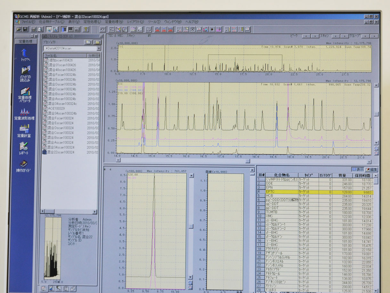Open 操作ガイド in the sidebar

24,166
